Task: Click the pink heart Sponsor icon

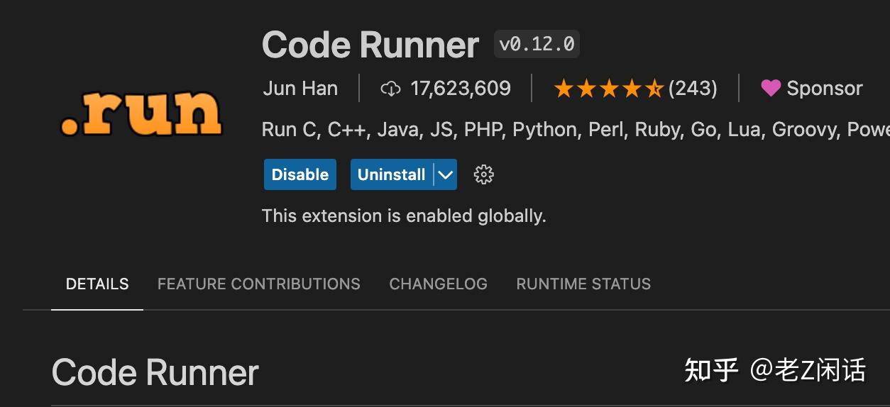Action: click(x=771, y=89)
